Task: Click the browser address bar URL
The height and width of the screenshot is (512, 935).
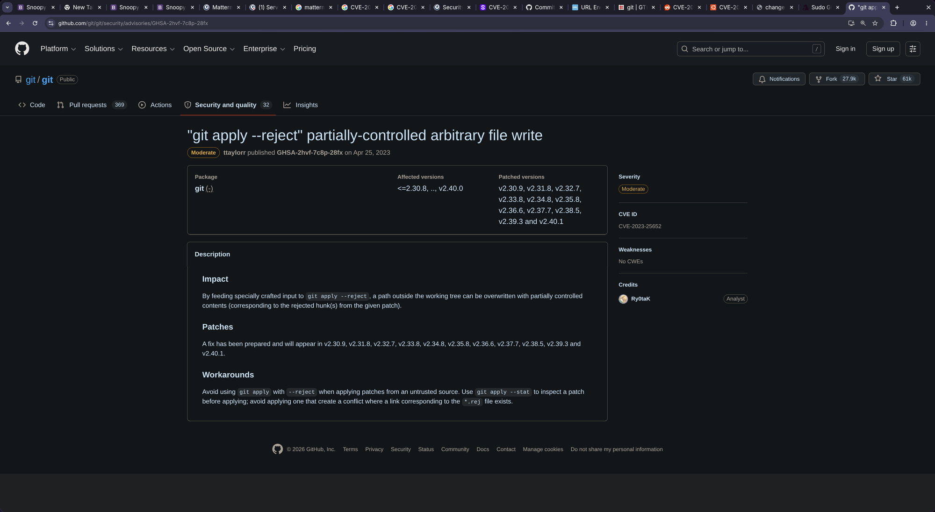Action: (133, 23)
